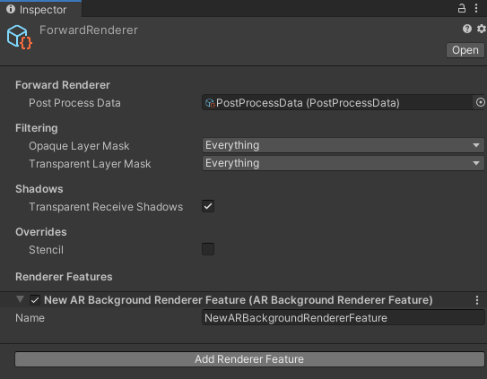This screenshot has width=487, height=379.
Task: Toggle the Transparent Receive Shadows checkbox
Action: (208, 206)
